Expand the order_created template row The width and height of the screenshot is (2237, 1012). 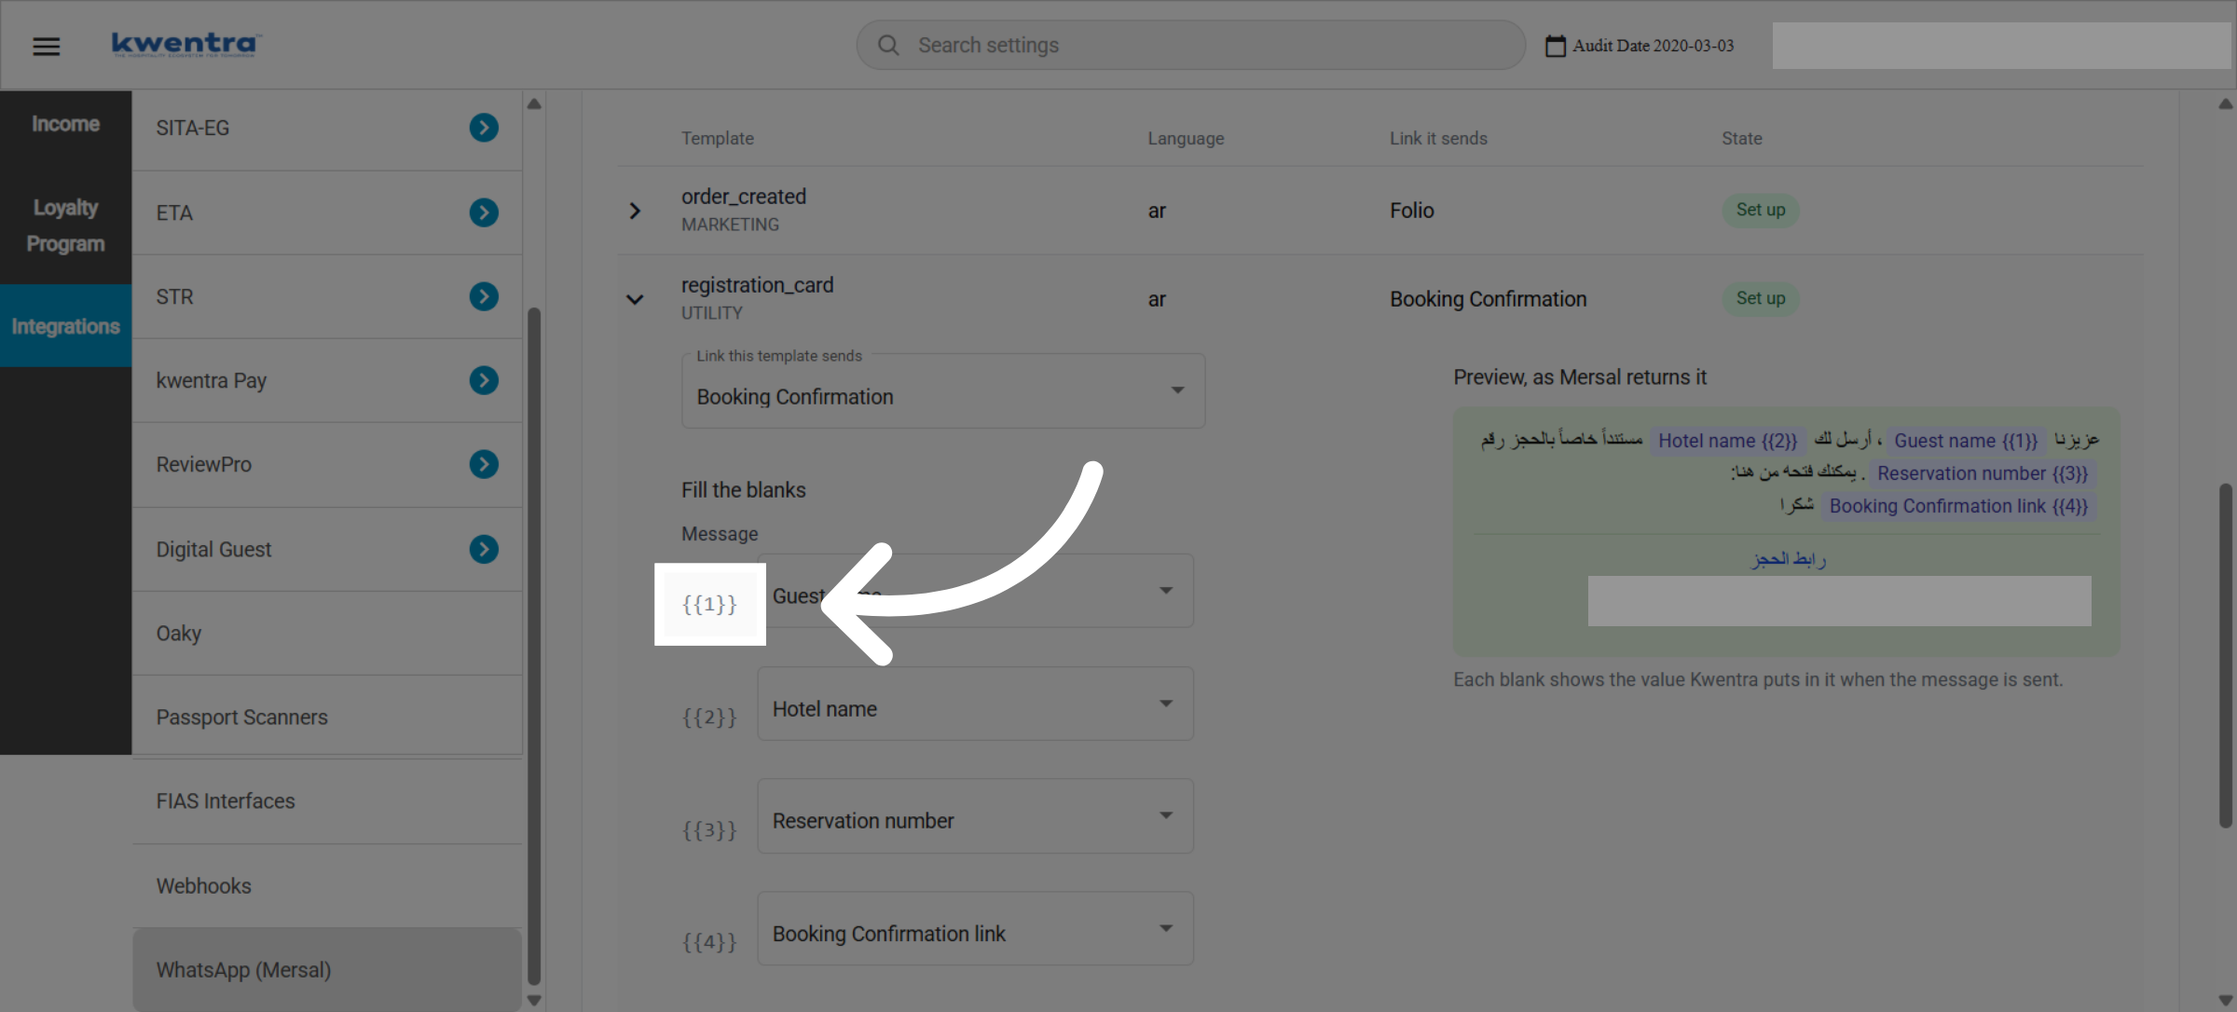pos(635,211)
